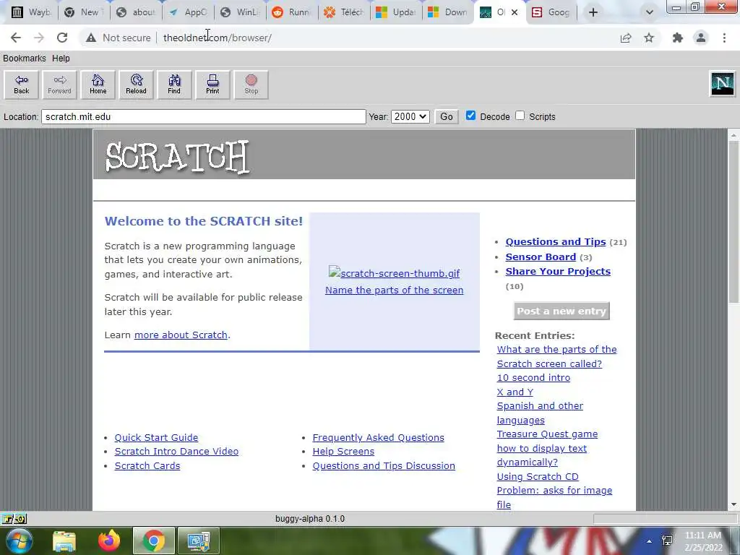Open the Using Scratch CD entry

[x=538, y=477]
